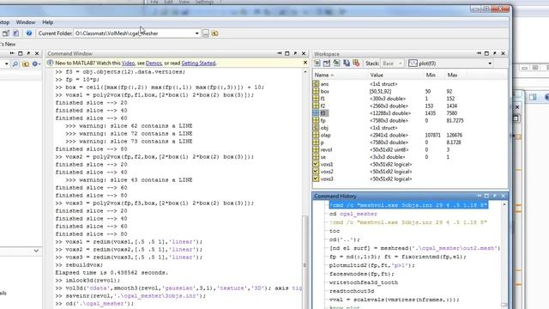Click the voxs2 logical variable icon
Screen dimensions: 549x309
pyautogui.click(x=316, y=172)
